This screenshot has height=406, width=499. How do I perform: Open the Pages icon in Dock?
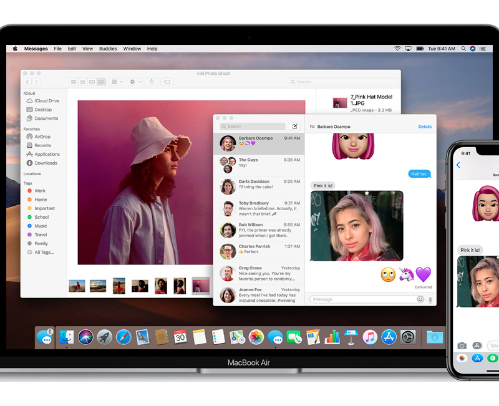(313, 337)
